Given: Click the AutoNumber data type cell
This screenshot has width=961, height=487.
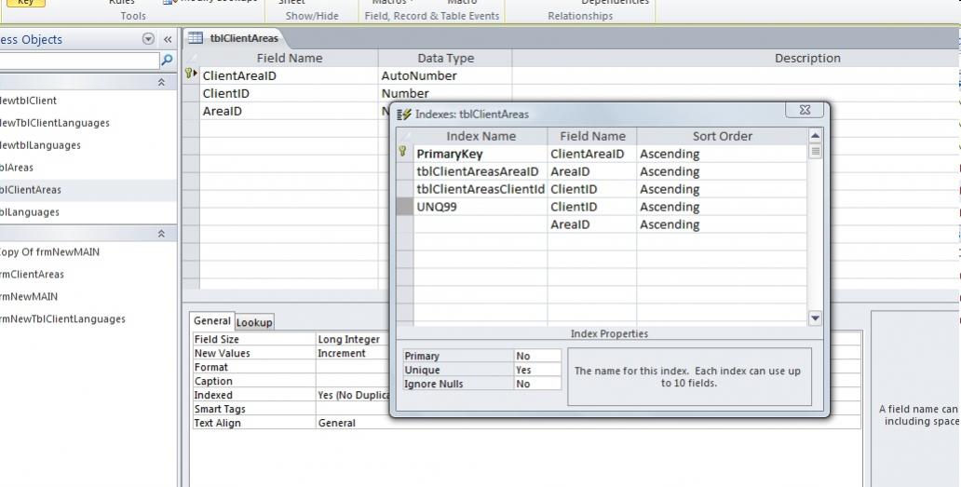Looking at the screenshot, I should [x=445, y=76].
